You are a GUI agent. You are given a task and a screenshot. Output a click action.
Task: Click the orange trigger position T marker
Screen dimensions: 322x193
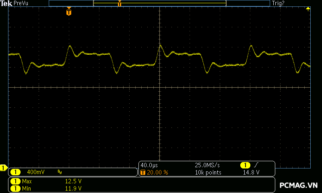click(69, 12)
